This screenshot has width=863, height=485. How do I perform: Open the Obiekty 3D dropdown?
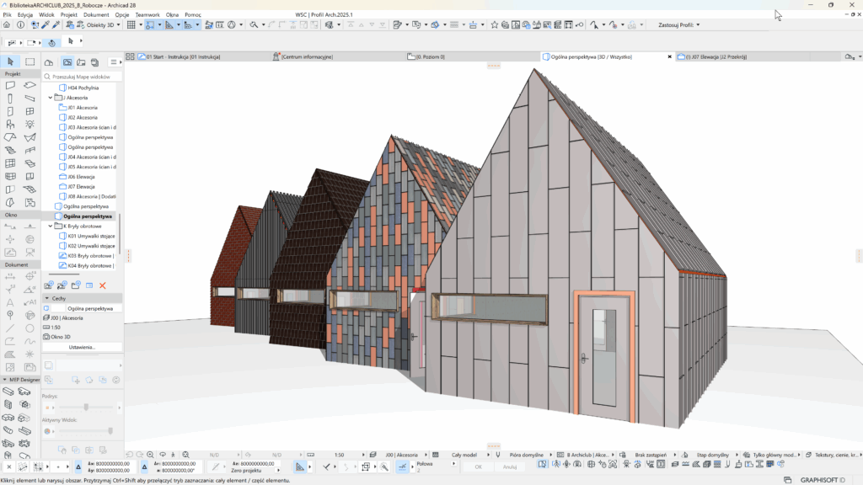click(x=104, y=25)
